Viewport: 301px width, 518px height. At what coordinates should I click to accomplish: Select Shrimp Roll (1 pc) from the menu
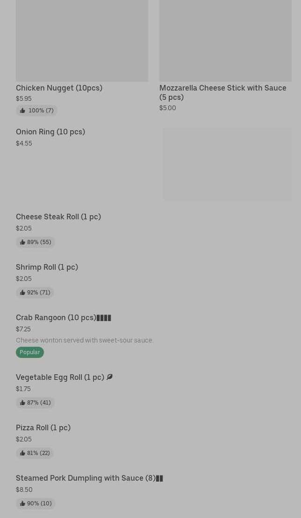pos(47,267)
